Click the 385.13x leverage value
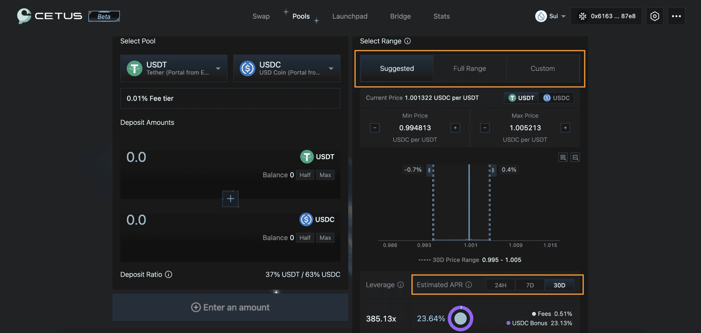The image size is (701, 333). click(381, 319)
